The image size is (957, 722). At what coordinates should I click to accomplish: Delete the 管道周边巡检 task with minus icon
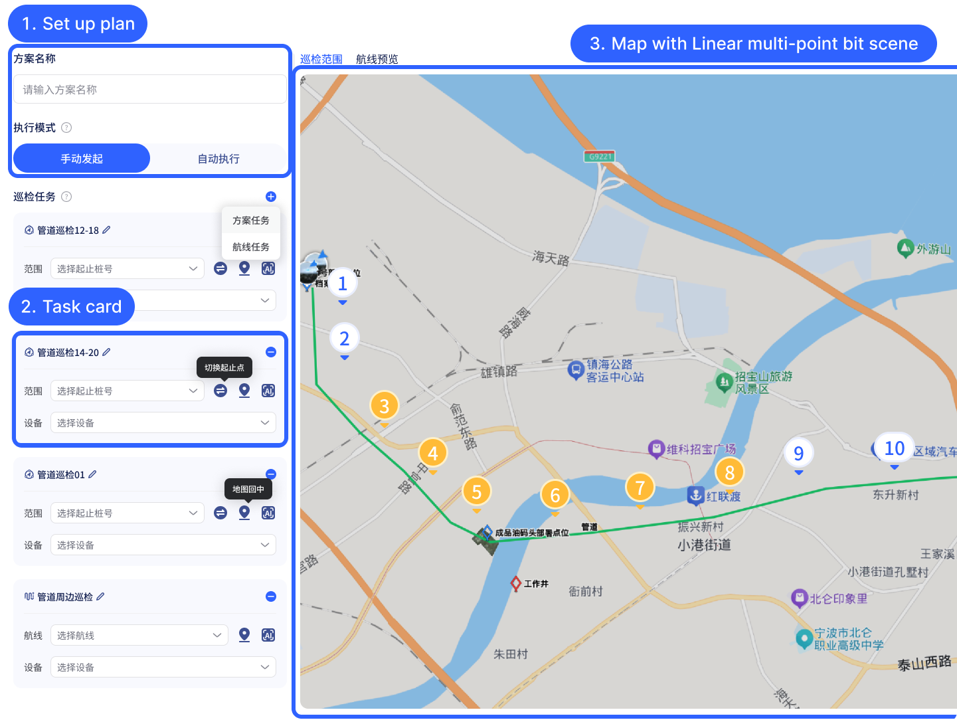(x=271, y=596)
